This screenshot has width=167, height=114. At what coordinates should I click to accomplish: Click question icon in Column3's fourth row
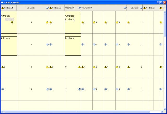pos(51,89)
